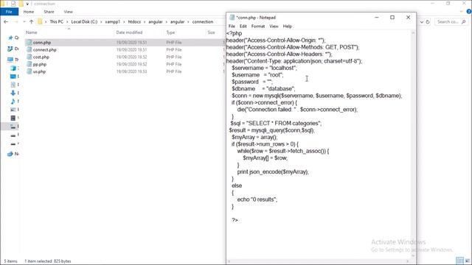This screenshot has height=265, width=472.
Task: Open chevron after This PC breadcrumb
Action: pyautogui.click(x=67, y=21)
